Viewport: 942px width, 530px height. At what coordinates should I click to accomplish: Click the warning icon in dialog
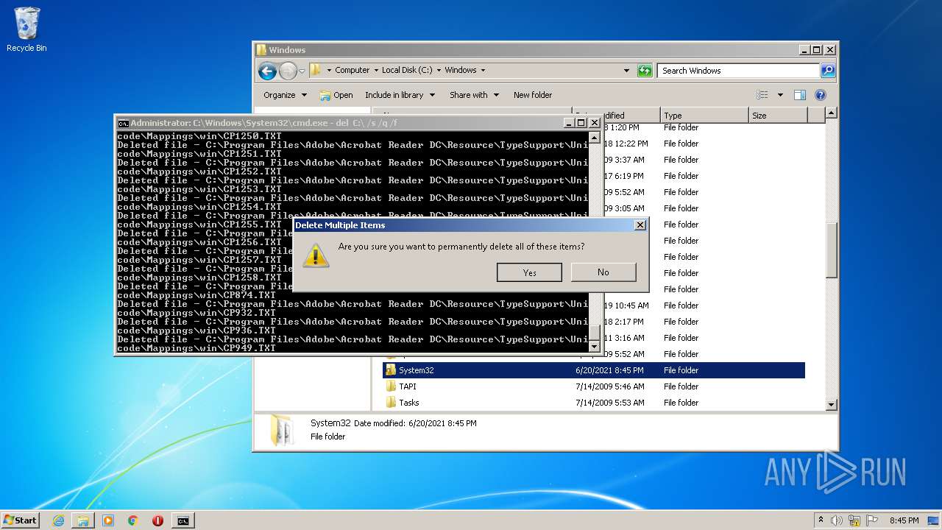coord(316,255)
